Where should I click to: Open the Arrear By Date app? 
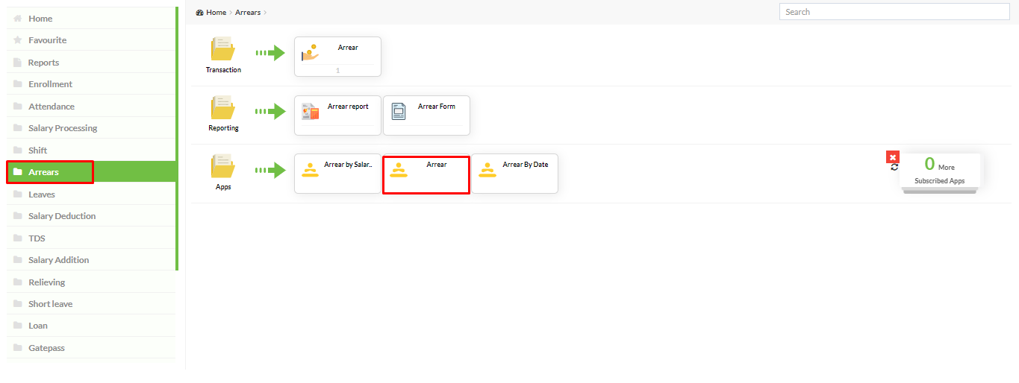(x=514, y=174)
